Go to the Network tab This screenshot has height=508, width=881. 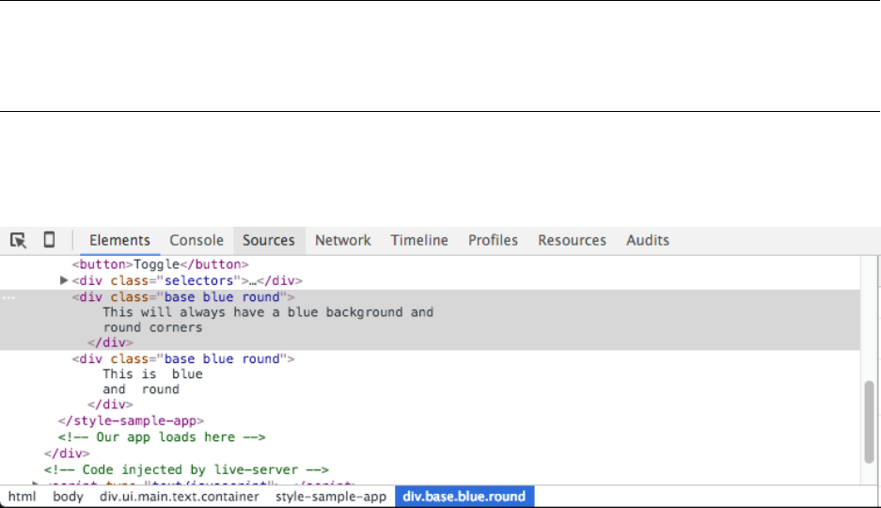click(x=343, y=241)
